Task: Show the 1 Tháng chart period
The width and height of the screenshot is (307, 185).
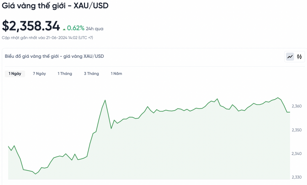Action: click(65, 74)
